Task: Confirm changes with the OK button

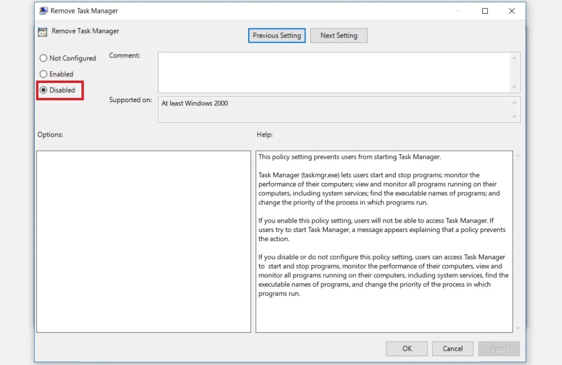Action: click(406, 349)
